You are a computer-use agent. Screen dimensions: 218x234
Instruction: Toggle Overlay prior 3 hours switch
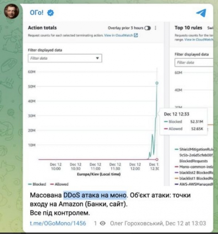(147, 28)
